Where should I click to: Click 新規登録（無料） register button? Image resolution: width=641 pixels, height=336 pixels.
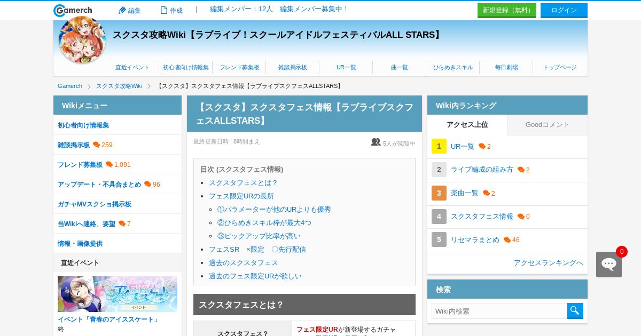pos(507,10)
